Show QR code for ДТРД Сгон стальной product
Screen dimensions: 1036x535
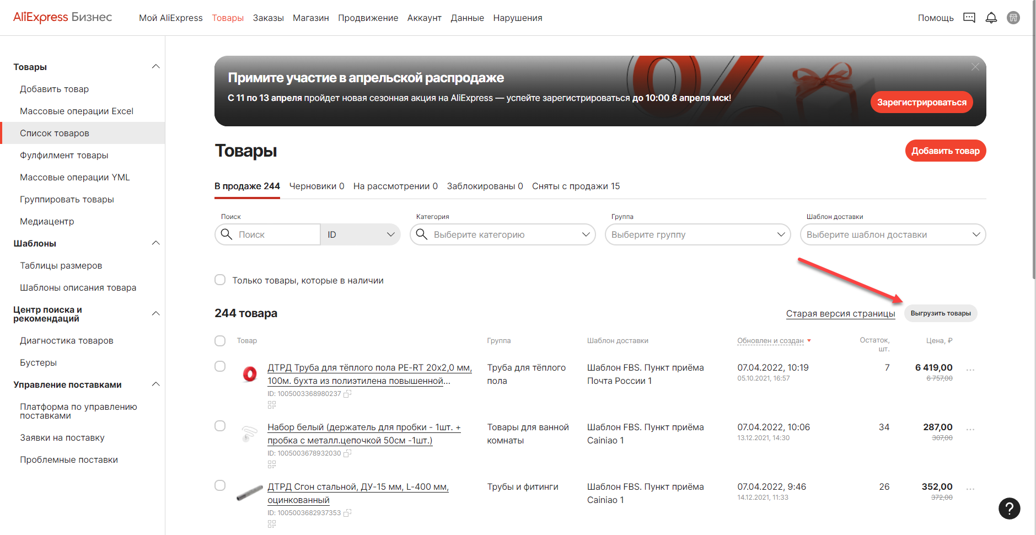(x=272, y=524)
